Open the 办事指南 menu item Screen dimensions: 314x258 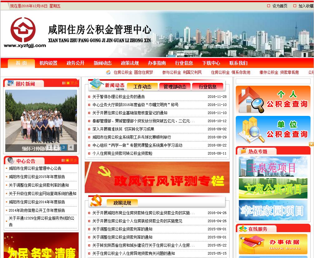click(x=157, y=63)
